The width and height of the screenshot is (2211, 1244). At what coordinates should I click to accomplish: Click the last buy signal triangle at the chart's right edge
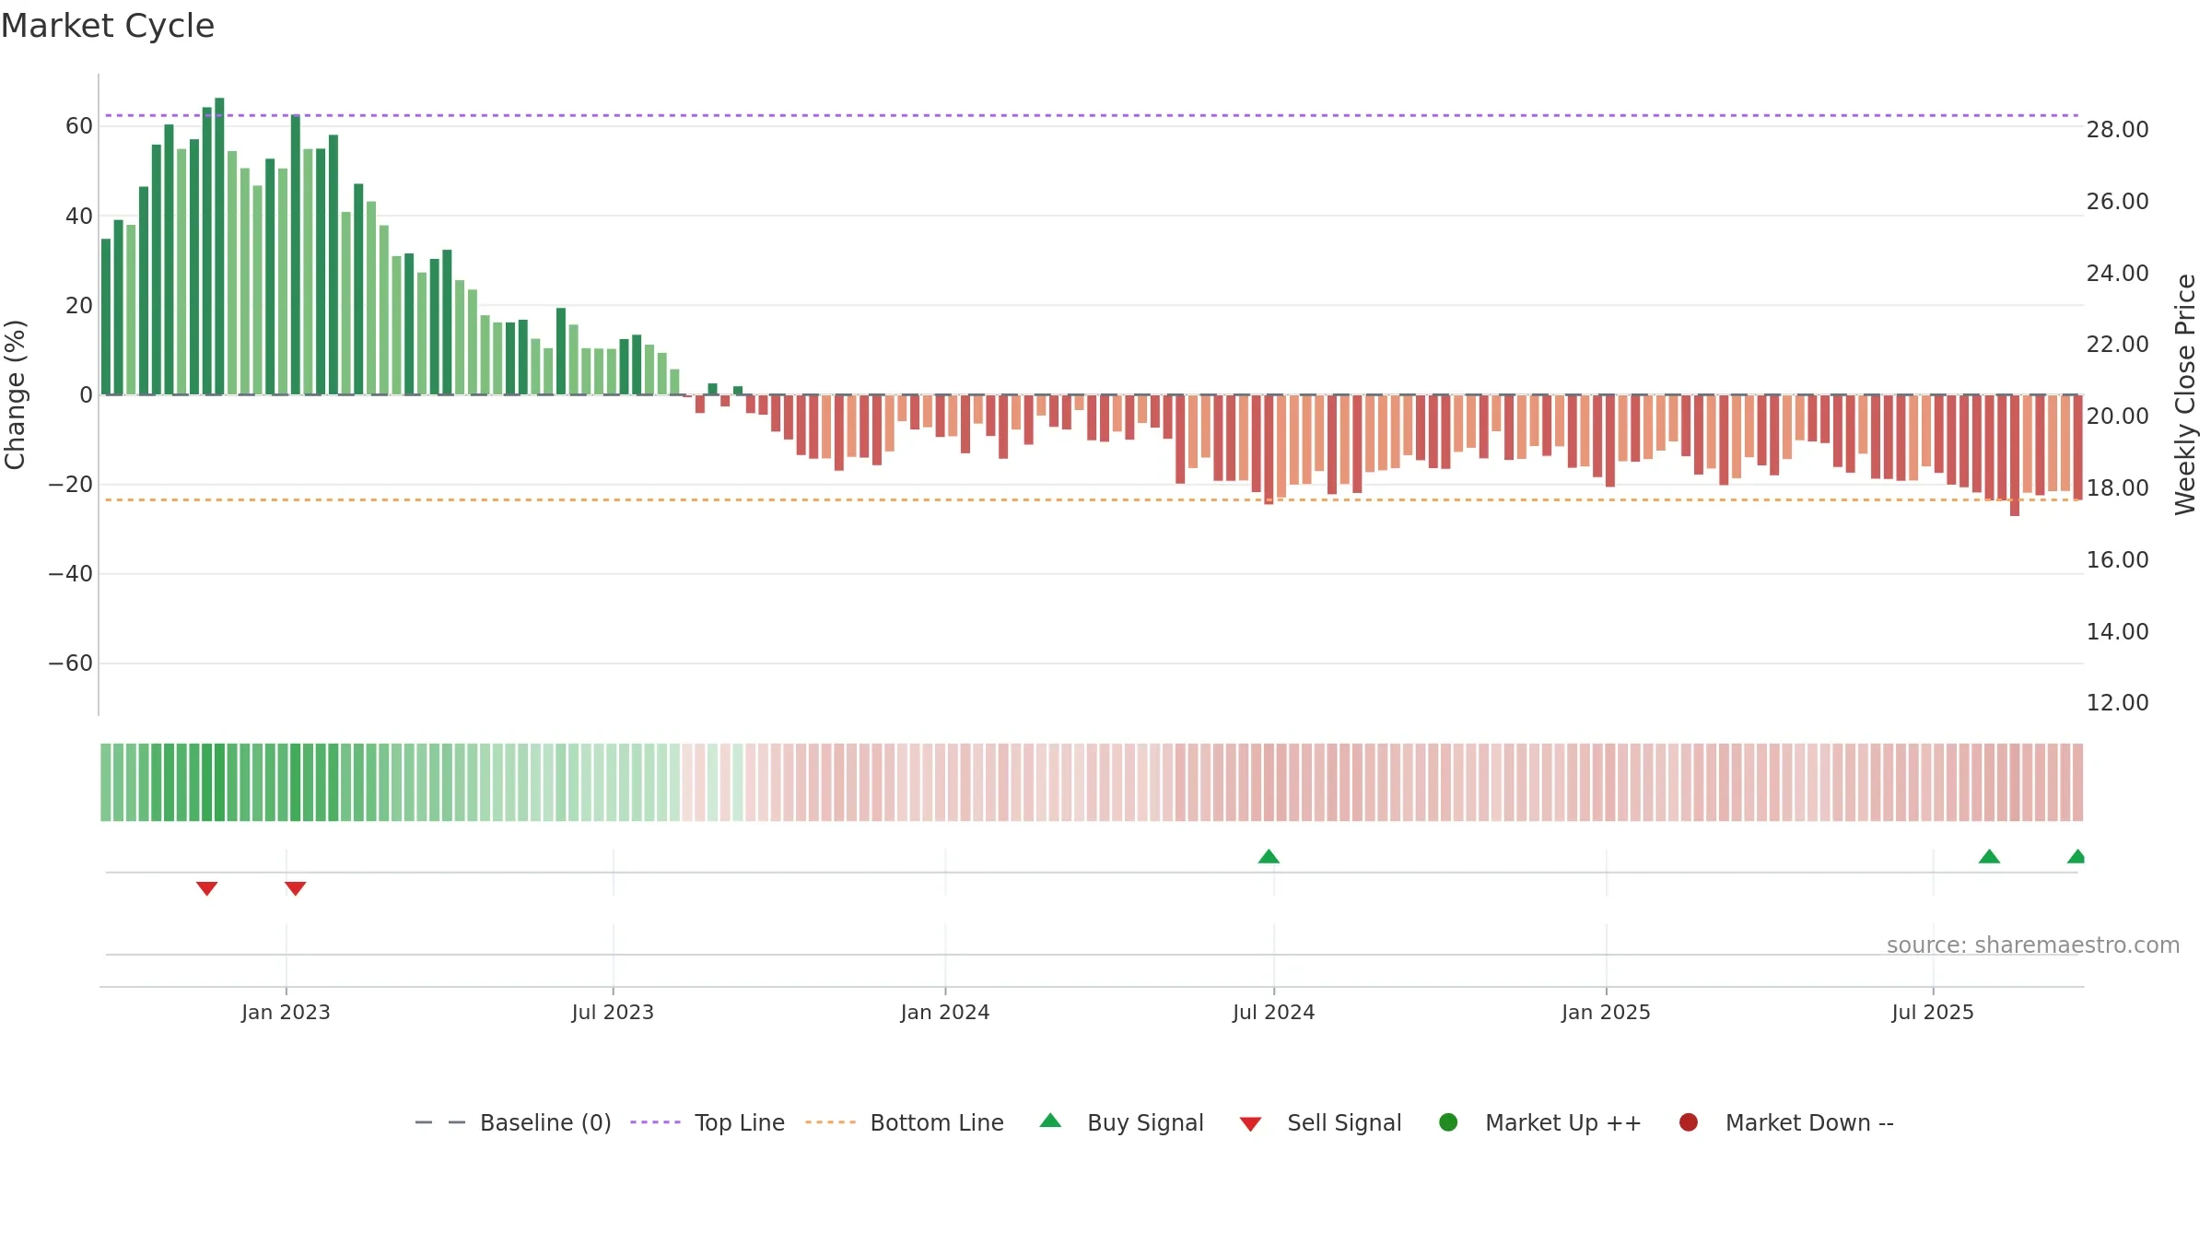(2076, 856)
